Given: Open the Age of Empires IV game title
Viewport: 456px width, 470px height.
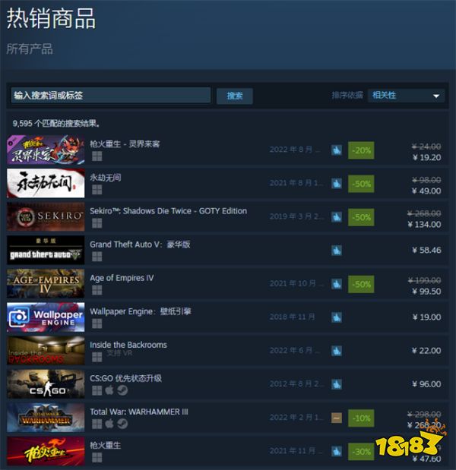Looking at the screenshot, I should click(x=122, y=278).
